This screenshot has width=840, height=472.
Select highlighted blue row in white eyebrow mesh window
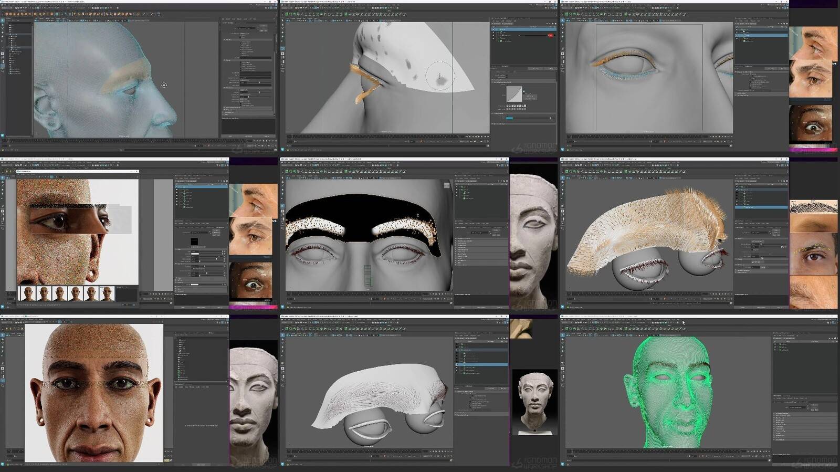(x=481, y=364)
